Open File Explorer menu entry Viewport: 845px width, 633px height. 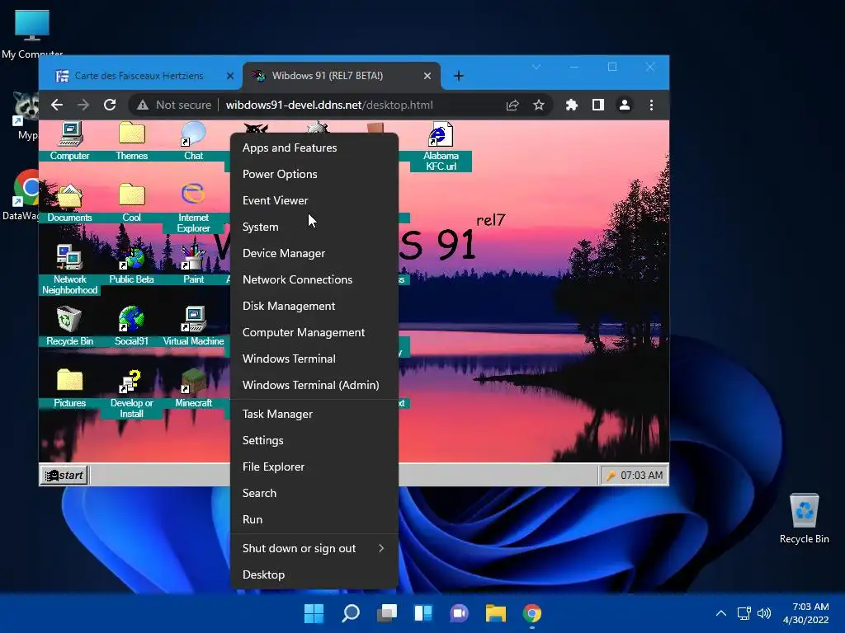[x=314, y=467]
